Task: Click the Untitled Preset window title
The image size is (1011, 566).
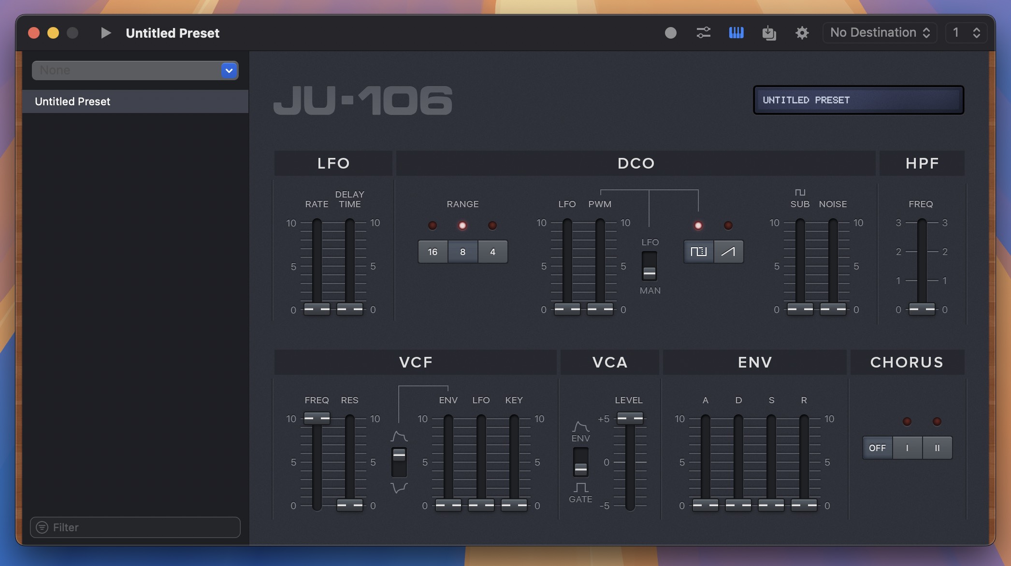Action: 173,33
